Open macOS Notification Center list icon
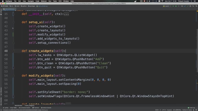The height and width of the screenshot is (111, 198). 195,1
